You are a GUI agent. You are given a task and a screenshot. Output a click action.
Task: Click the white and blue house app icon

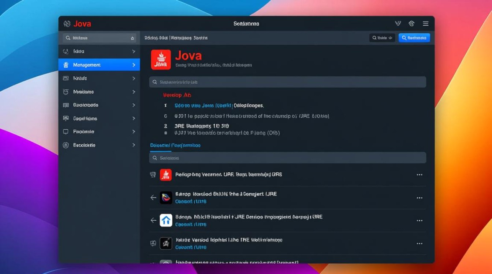(166, 220)
